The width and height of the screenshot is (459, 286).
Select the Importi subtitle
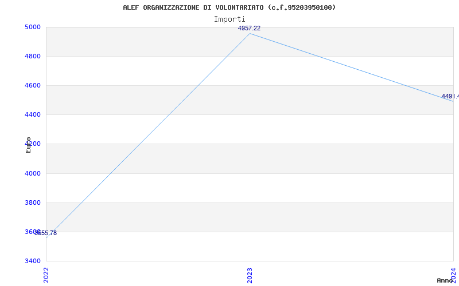point(229,19)
